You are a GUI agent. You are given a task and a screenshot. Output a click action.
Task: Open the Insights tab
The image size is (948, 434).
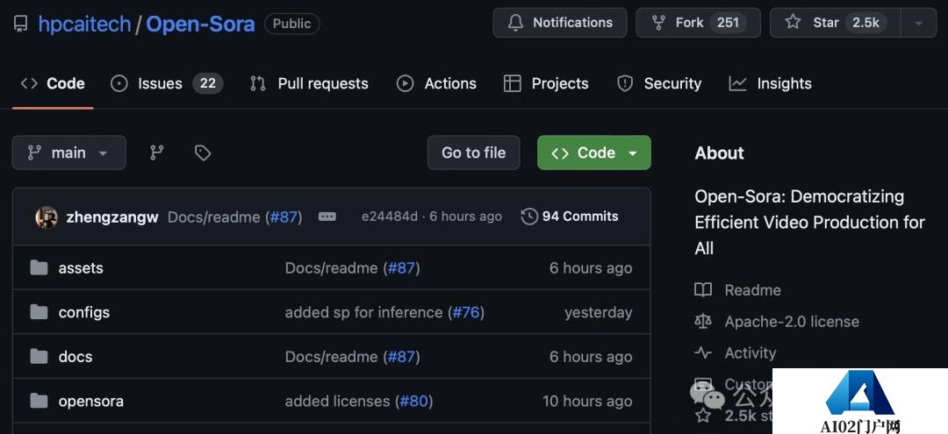click(x=771, y=83)
